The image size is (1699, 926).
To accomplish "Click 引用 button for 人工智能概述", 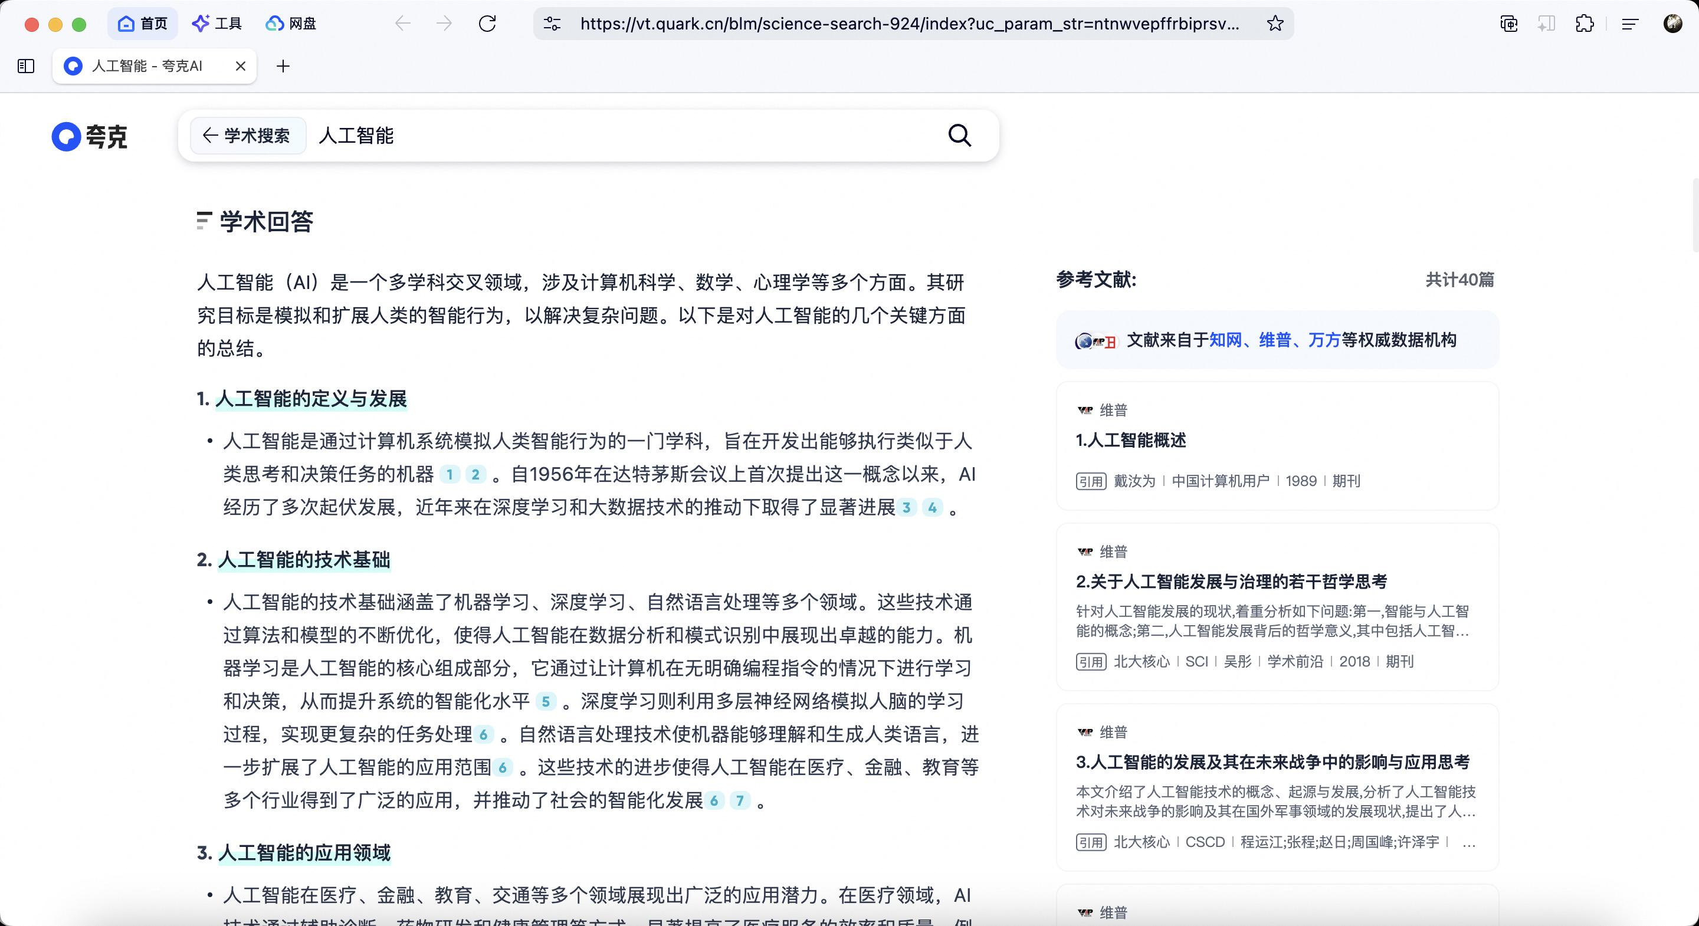I will [x=1090, y=481].
